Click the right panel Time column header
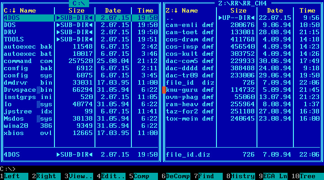The width and height of the screenshot is (324, 180). click(x=307, y=11)
